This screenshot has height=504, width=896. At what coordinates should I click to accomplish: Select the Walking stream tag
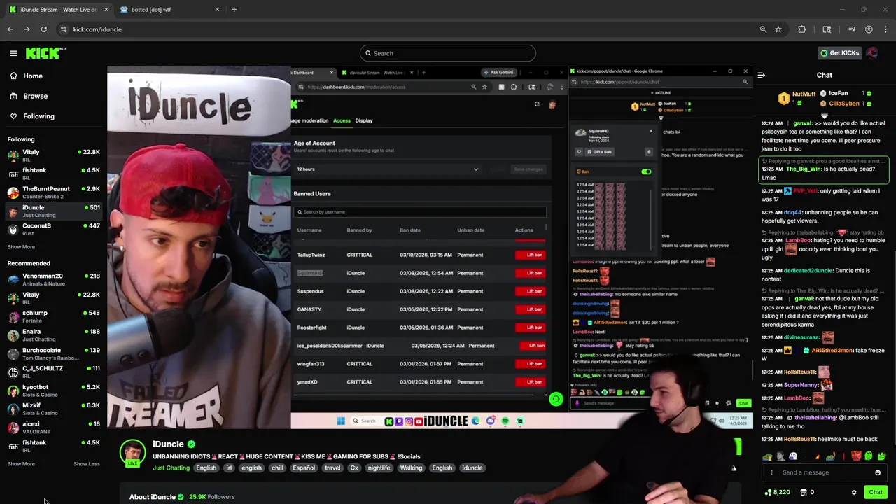[411, 468]
